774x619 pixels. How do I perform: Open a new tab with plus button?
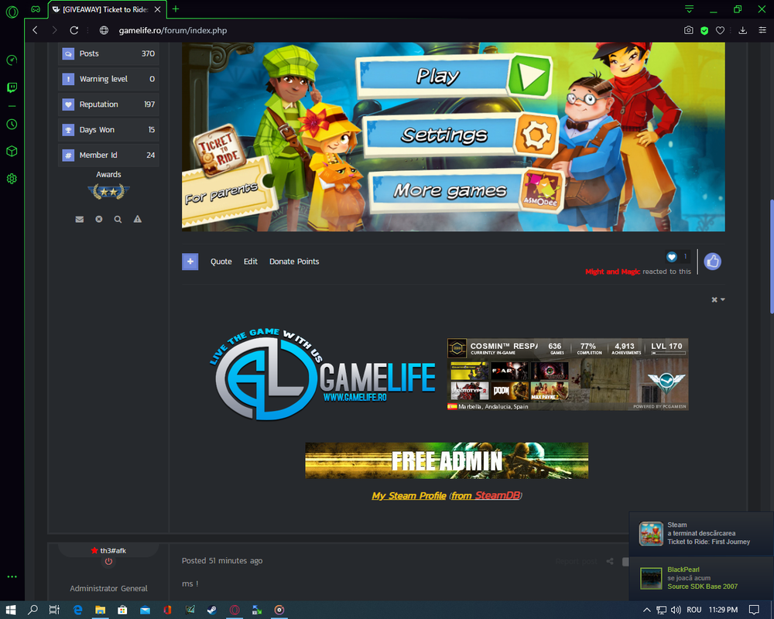(x=175, y=9)
